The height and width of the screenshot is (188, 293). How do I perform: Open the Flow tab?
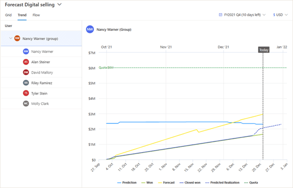(36, 15)
